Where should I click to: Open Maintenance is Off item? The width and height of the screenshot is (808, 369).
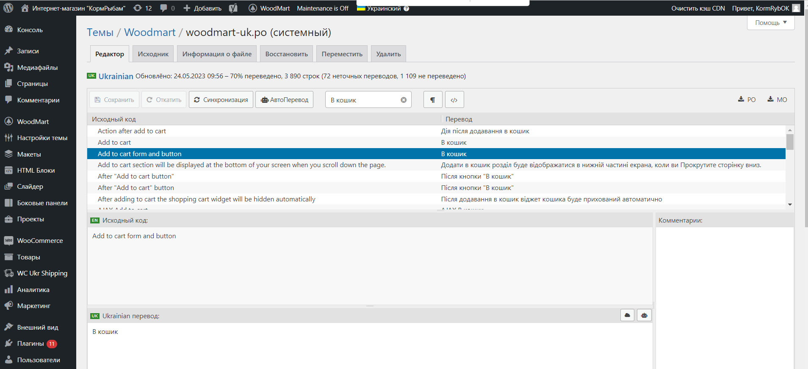(x=323, y=8)
